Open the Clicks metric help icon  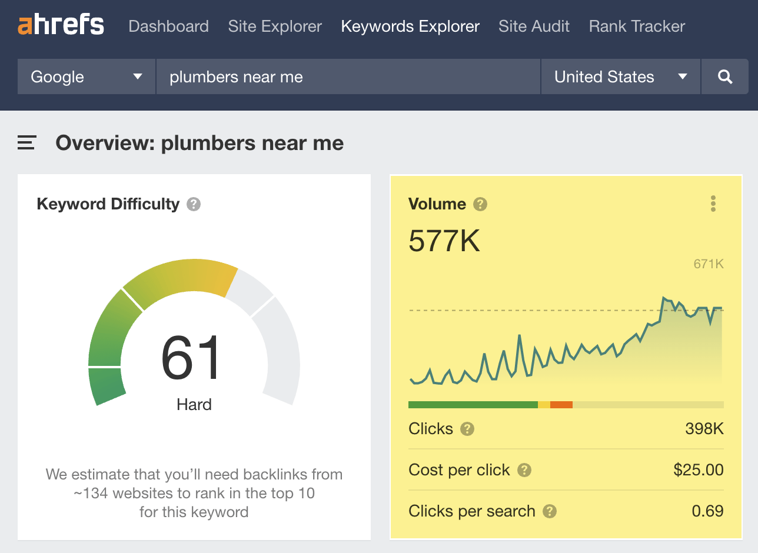pos(467,429)
